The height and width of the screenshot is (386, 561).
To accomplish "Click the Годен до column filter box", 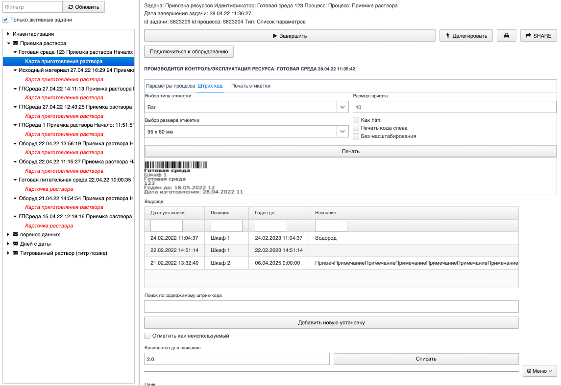I will click(271, 226).
